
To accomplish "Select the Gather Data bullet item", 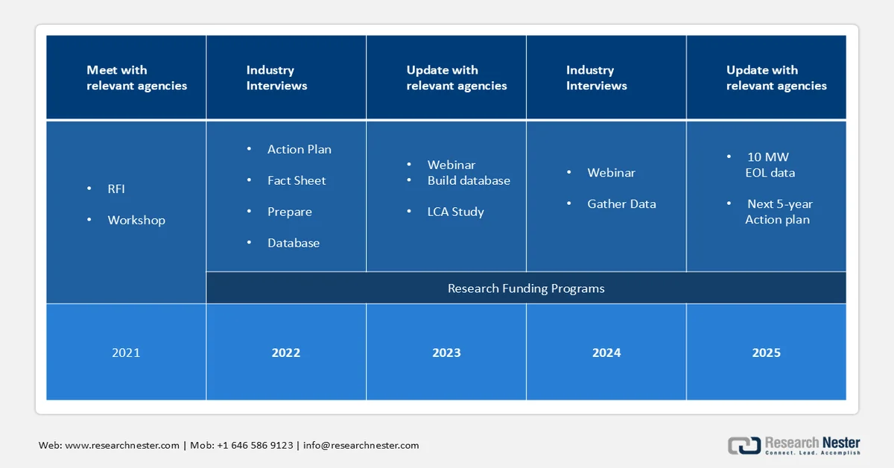I will tap(621, 204).
